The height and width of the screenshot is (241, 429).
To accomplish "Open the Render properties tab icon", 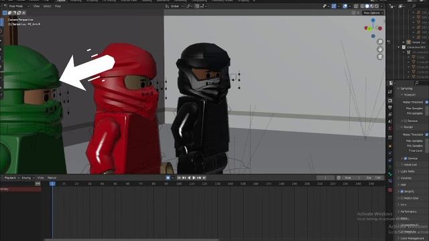I will click(390, 101).
